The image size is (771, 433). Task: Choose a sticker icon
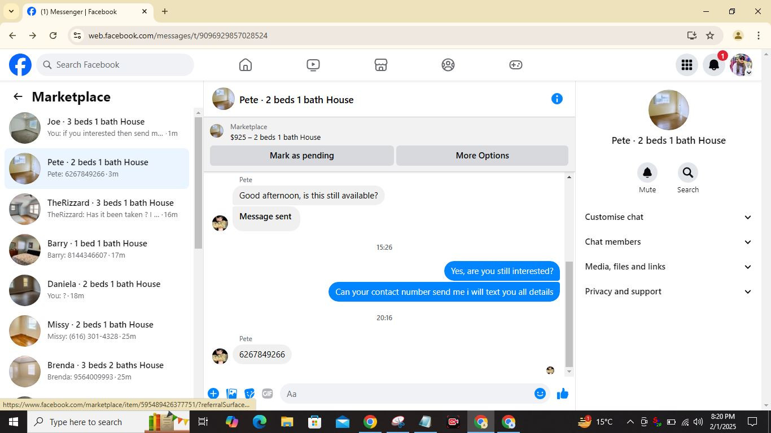[x=249, y=394]
